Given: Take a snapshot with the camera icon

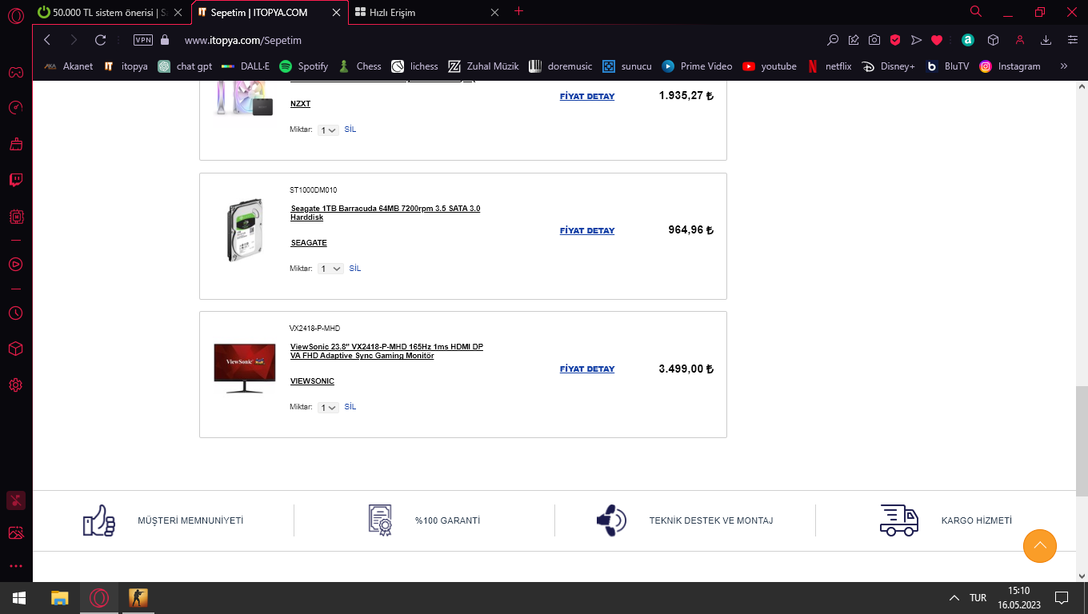Looking at the screenshot, I should 874,40.
